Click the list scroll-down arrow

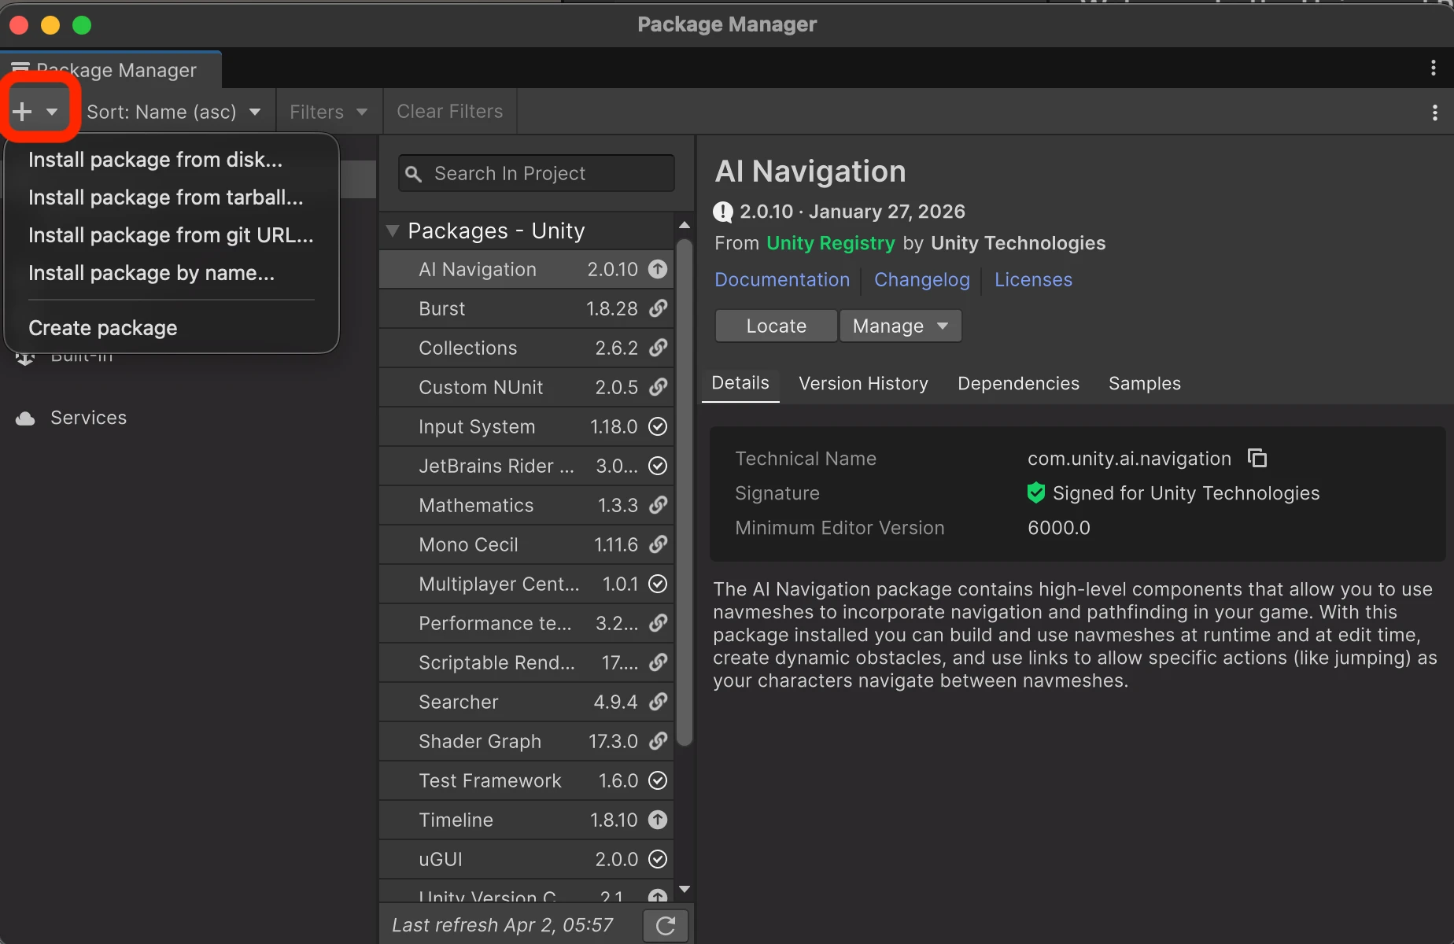click(685, 889)
